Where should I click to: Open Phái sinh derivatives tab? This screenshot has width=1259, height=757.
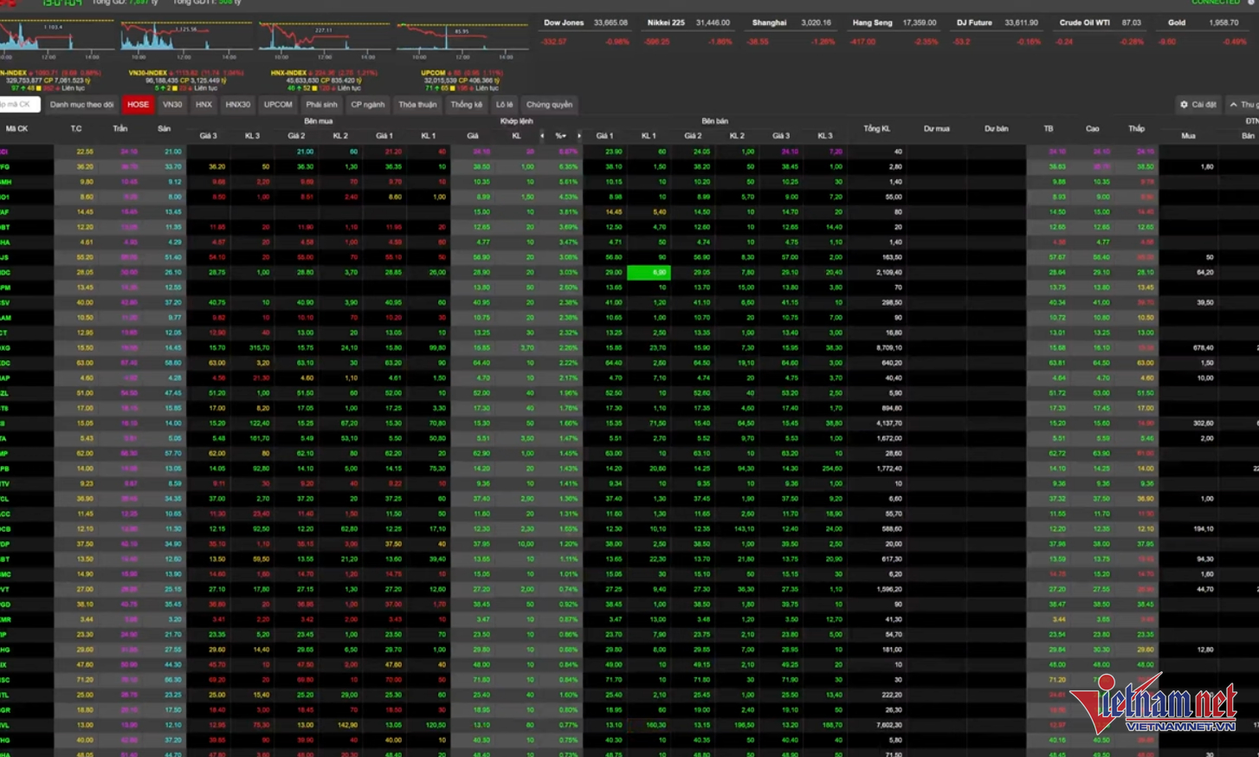click(321, 105)
